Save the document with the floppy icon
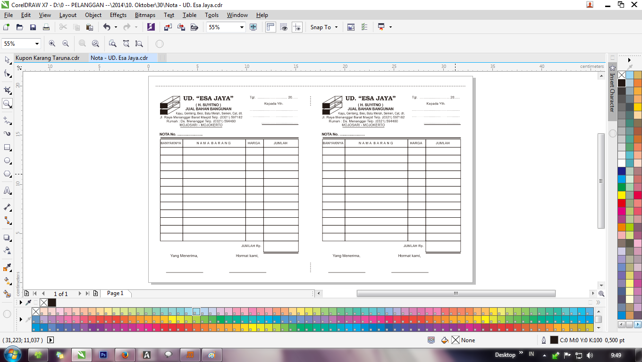 33,27
